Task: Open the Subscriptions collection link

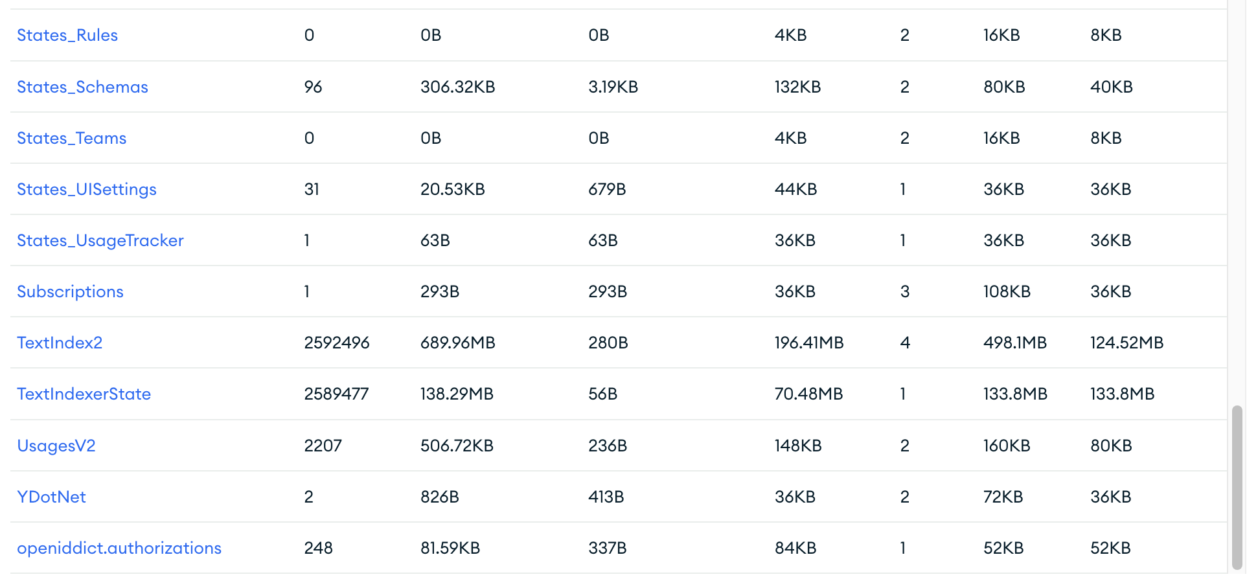Action: 70,291
